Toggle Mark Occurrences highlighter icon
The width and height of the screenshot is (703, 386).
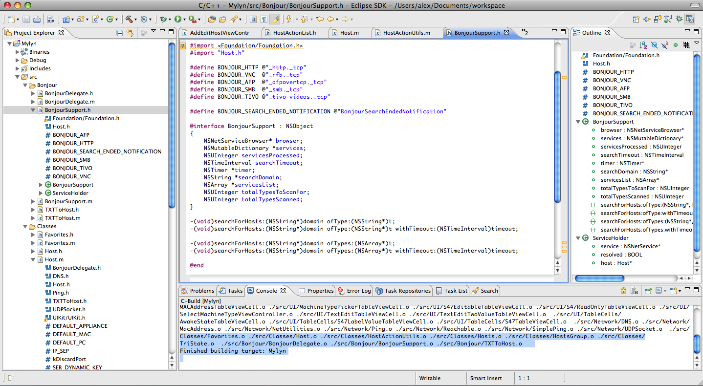[275, 19]
